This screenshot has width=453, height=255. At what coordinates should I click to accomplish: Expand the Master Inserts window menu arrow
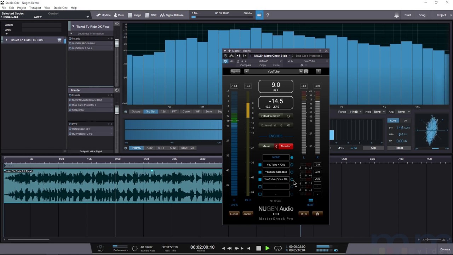[225, 51]
